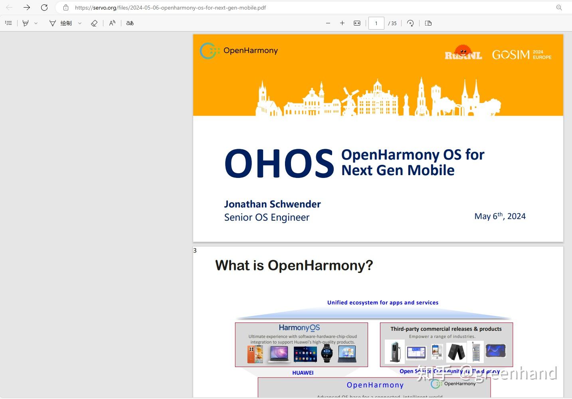Go back to the previous page
The image size is (572, 399).
pos(9,7)
